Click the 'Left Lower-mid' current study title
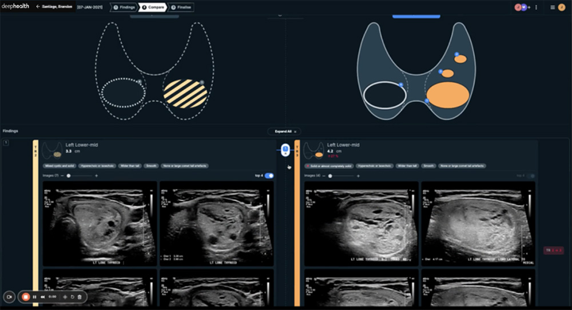The width and height of the screenshot is (572, 310). (343, 145)
